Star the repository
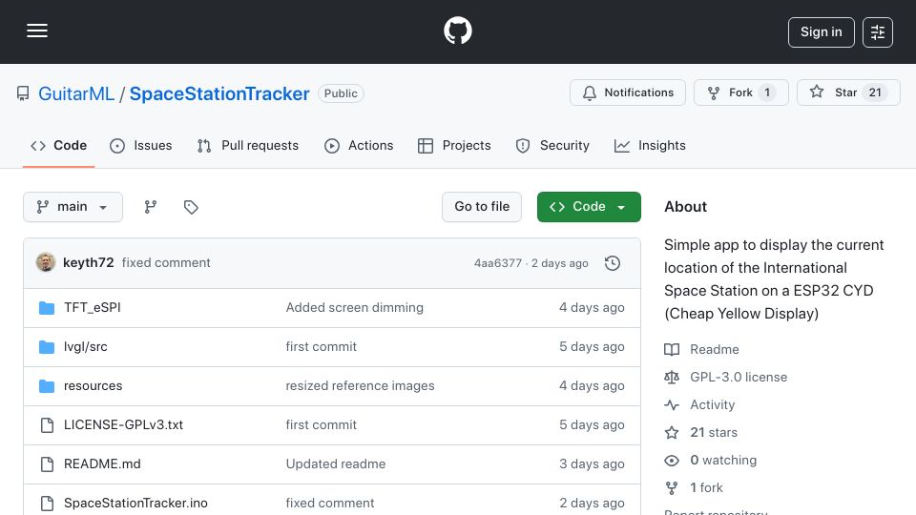This screenshot has width=916, height=515. (x=848, y=93)
